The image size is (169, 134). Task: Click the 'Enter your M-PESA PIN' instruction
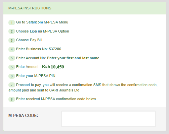tap(36, 76)
